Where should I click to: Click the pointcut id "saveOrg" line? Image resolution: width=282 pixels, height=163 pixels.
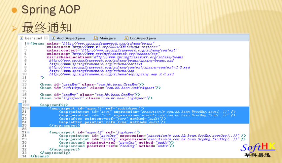coord(152,136)
